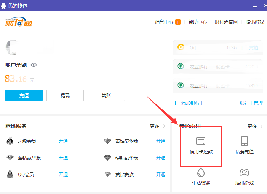The image size is (267, 194).
Task: Click 开通 for 黄钻贵族
Action: point(161,174)
